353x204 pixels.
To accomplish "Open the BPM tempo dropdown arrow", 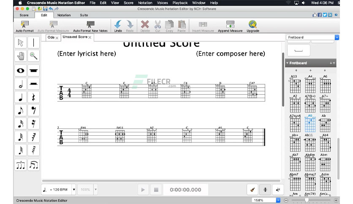I will tap(74, 190).
